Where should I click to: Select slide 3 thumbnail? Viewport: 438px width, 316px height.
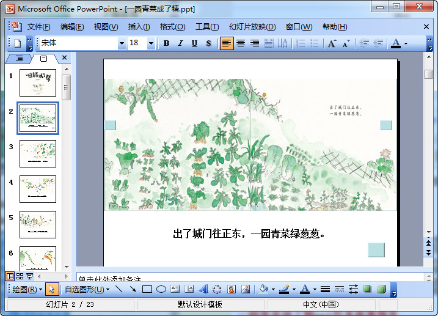(38, 153)
